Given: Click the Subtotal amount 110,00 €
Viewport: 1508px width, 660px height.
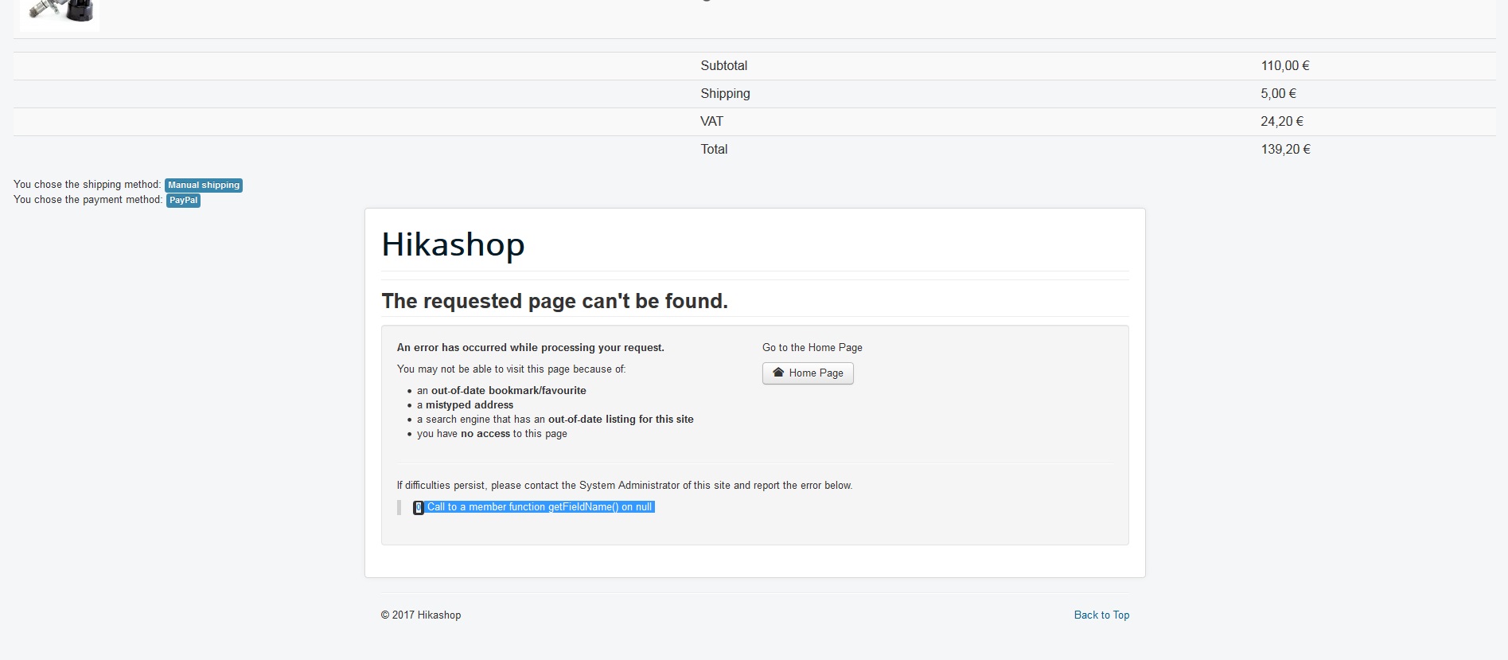Looking at the screenshot, I should point(1285,66).
